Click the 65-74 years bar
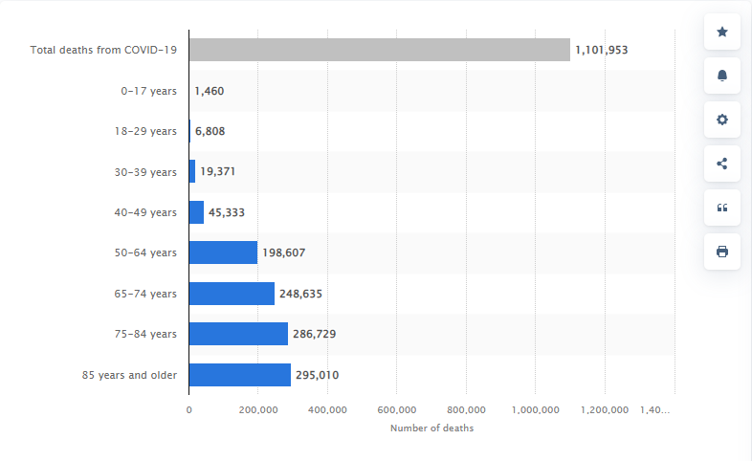752x461 pixels. click(x=232, y=294)
